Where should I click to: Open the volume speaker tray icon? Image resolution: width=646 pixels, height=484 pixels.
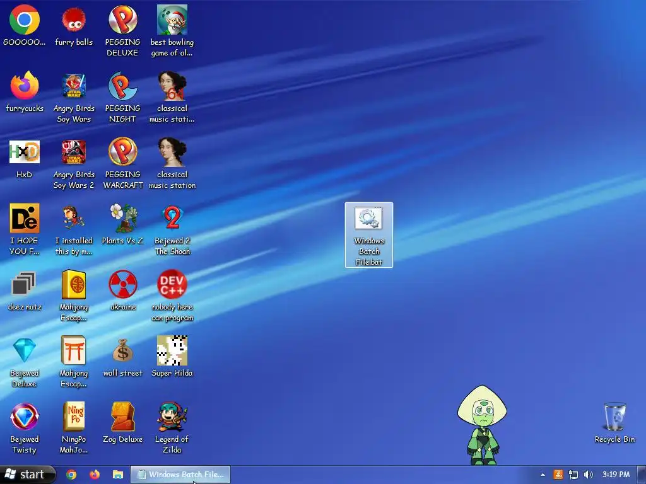(x=589, y=475)
